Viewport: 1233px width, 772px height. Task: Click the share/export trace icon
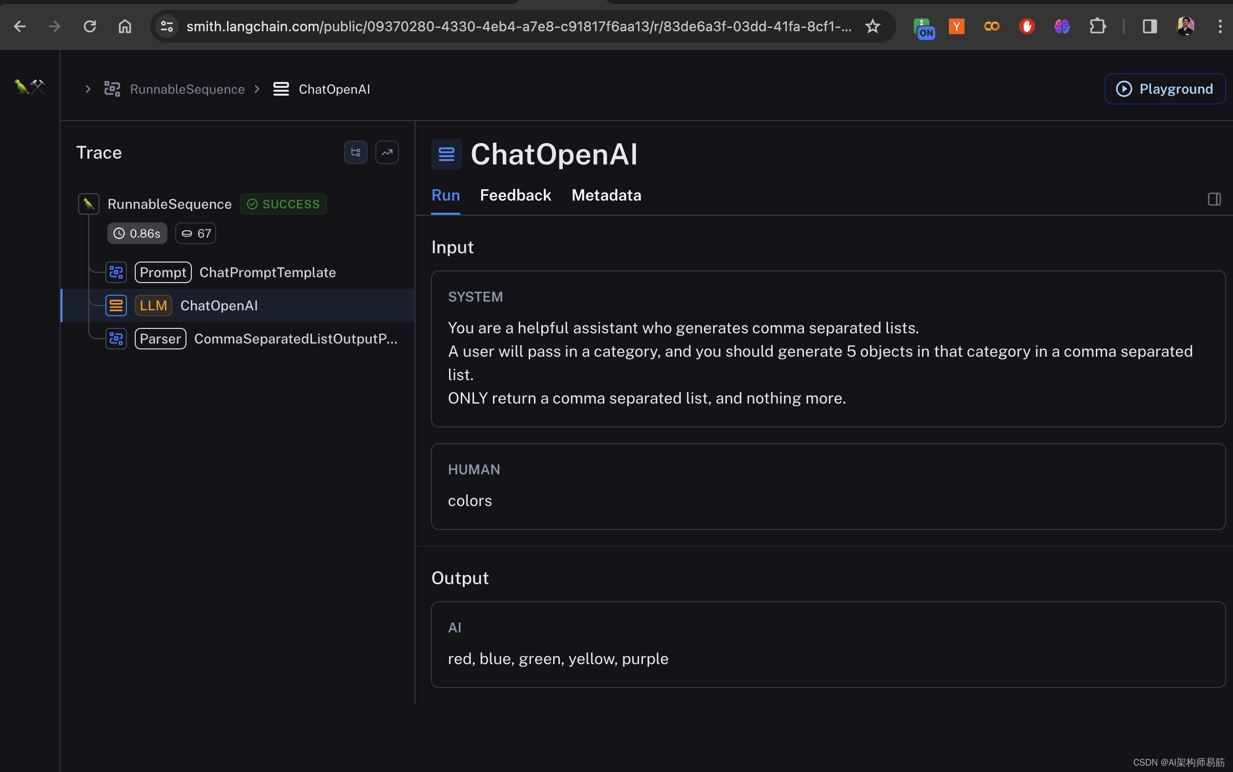[387, 152]
